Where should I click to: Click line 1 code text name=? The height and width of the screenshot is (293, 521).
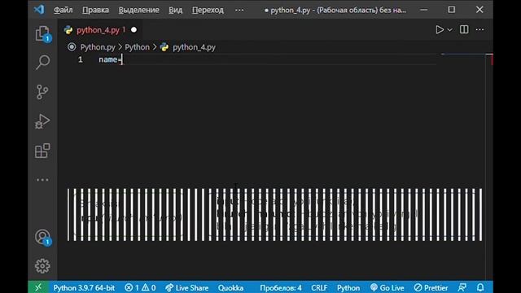(x=111, y=59)
